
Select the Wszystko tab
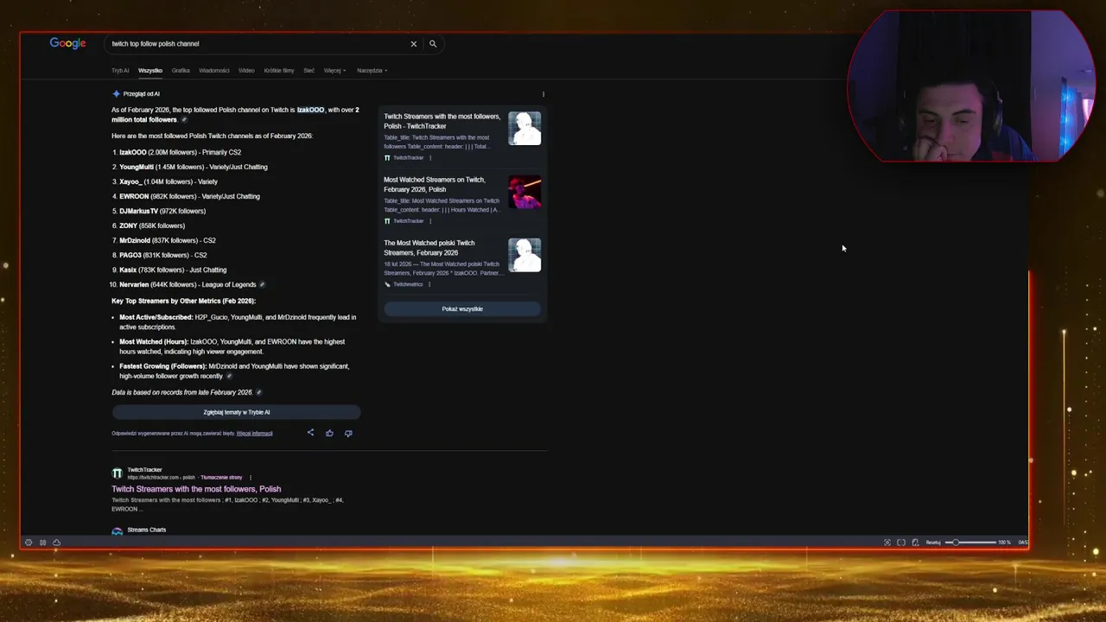click(150, 71)
